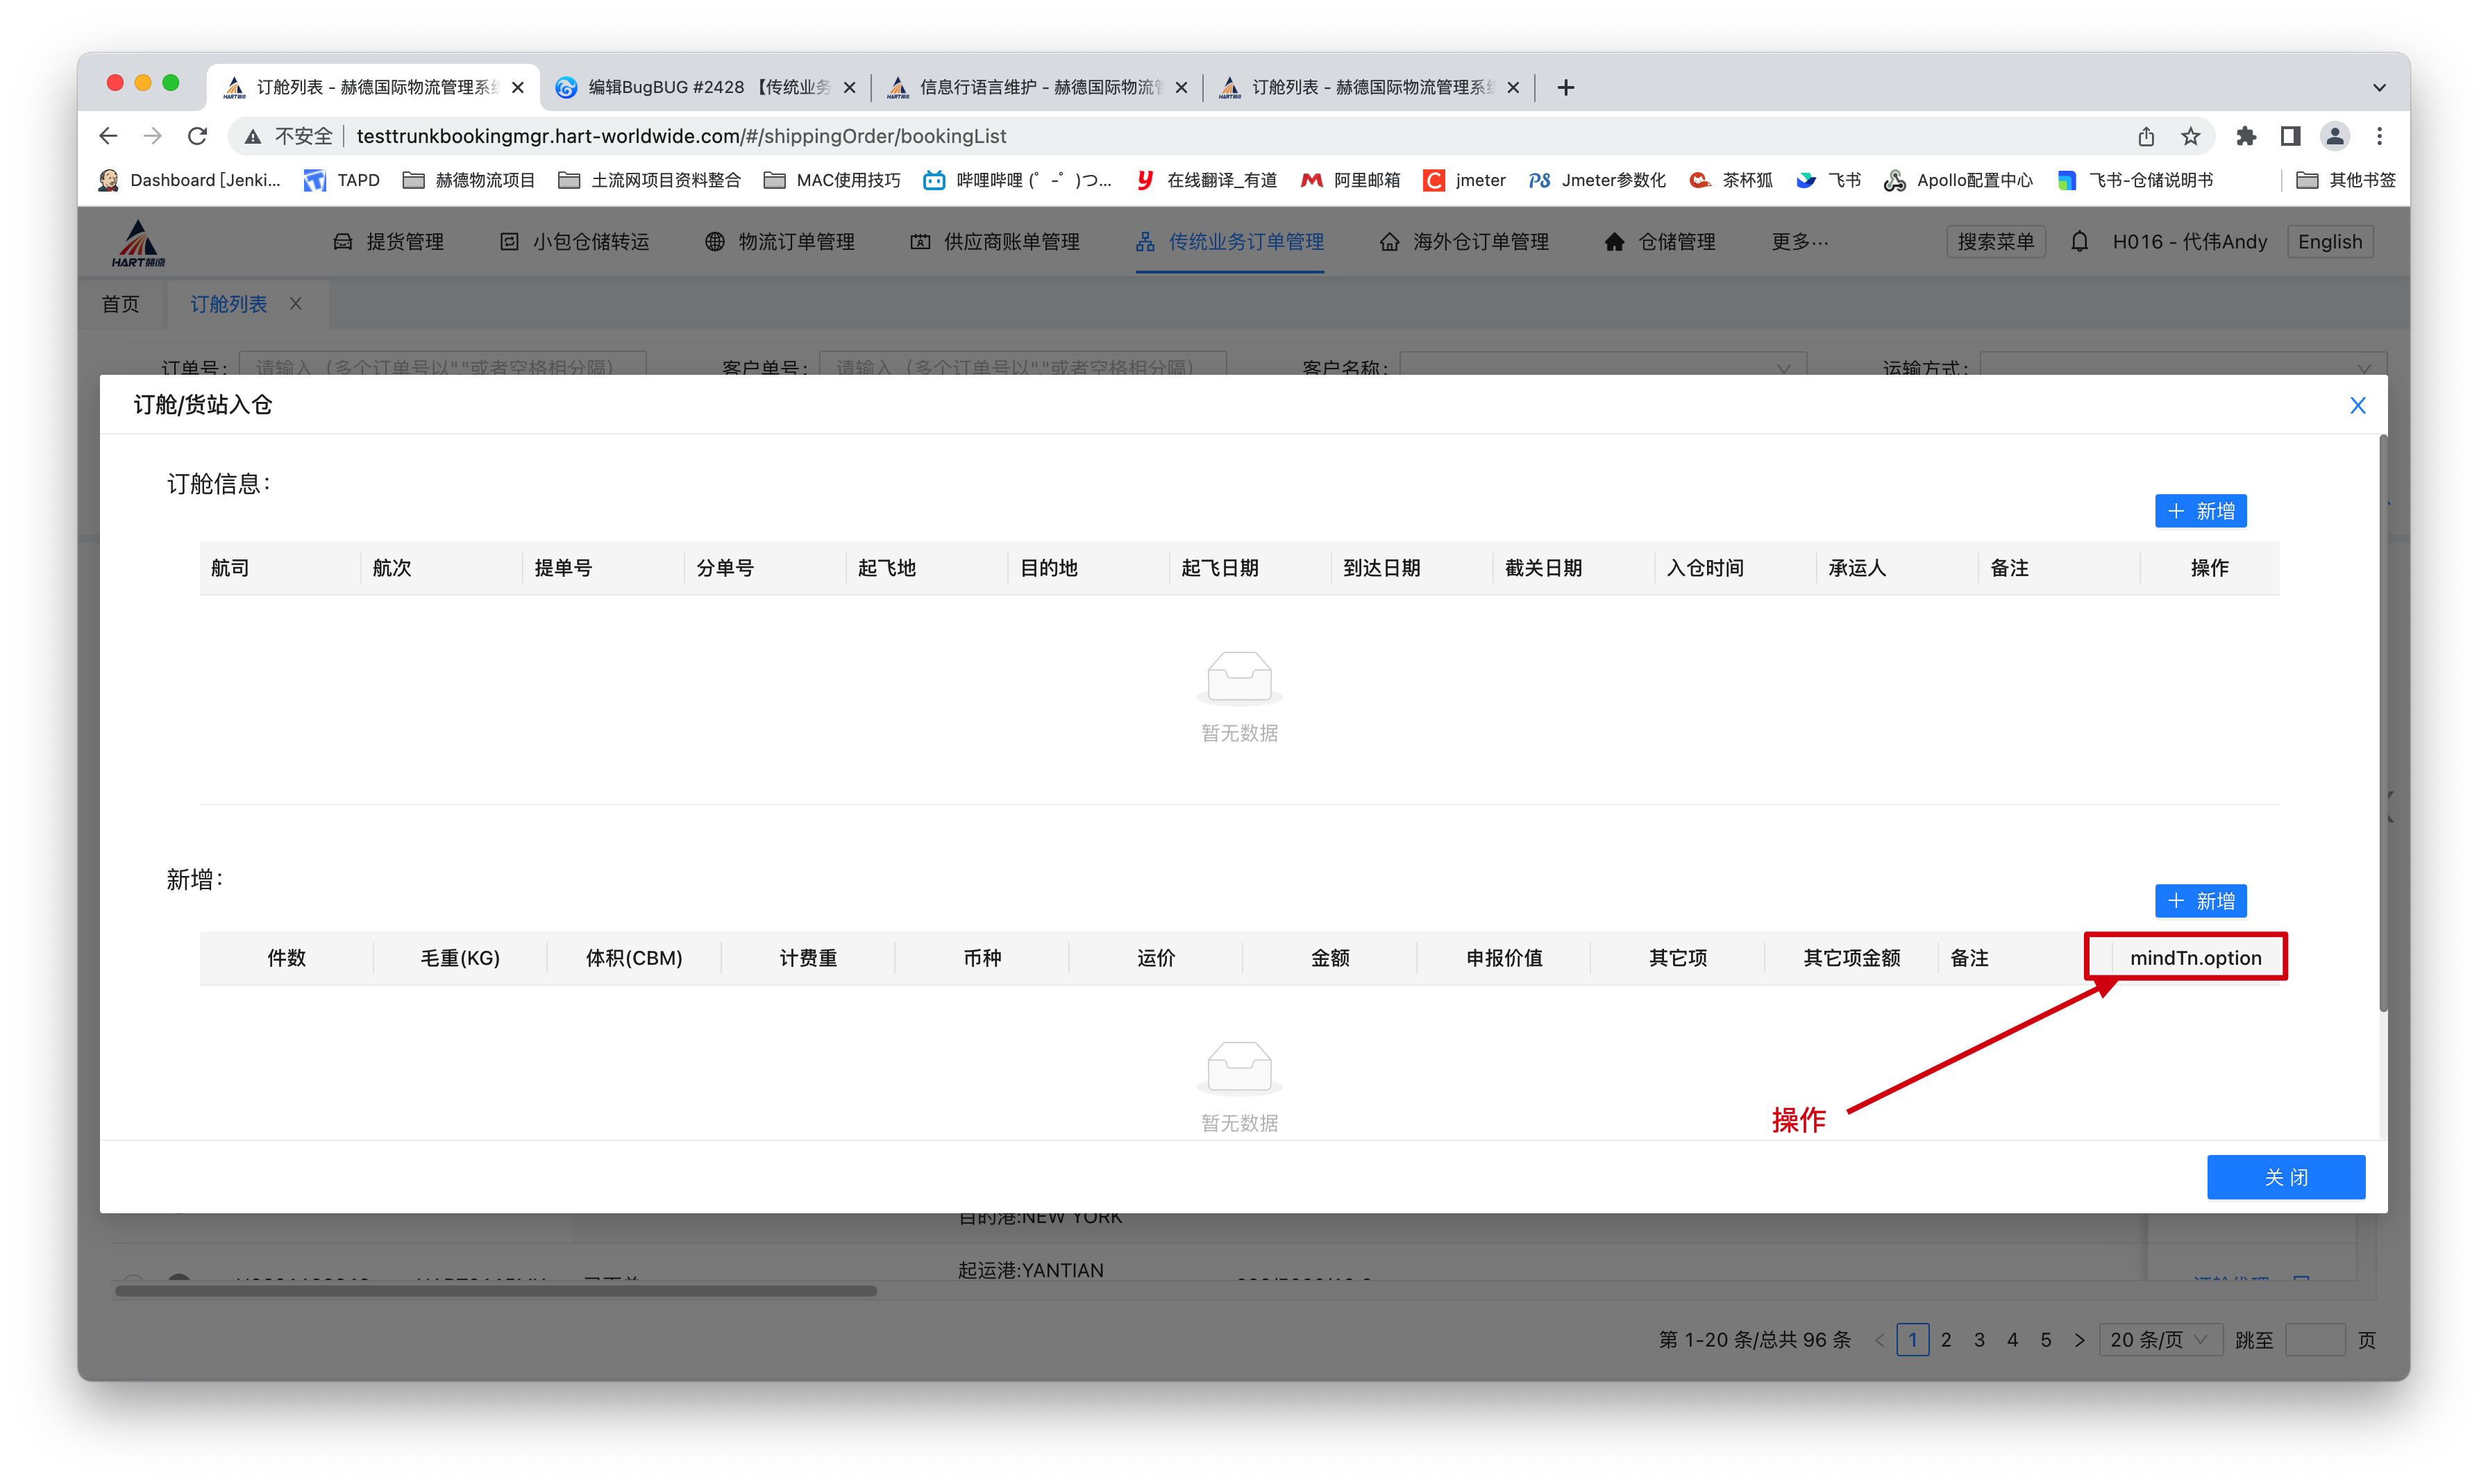2488x1484 pixels.
Task: Open new browser tab with plus
Action: click(1566, 88)
